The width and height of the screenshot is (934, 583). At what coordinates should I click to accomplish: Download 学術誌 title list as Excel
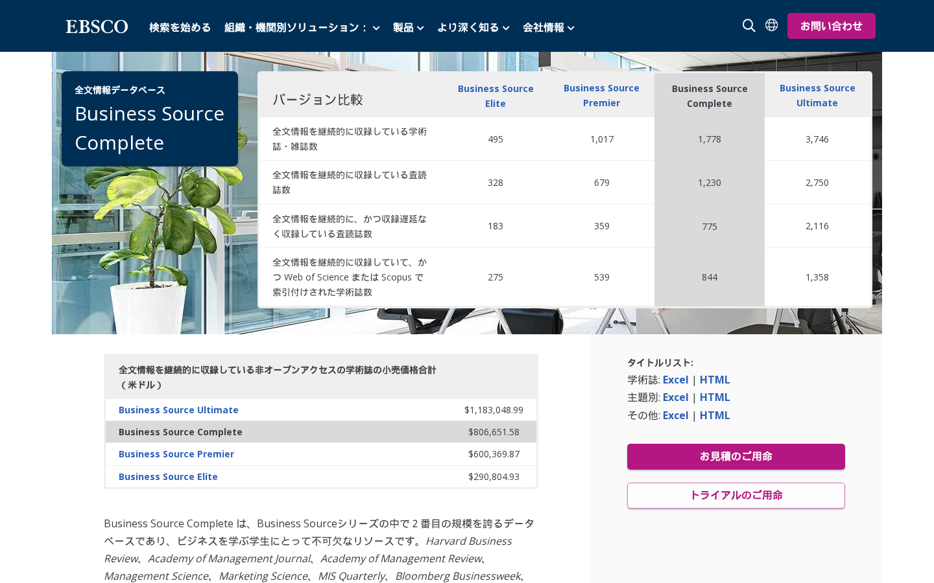click(x=675, y=380)
